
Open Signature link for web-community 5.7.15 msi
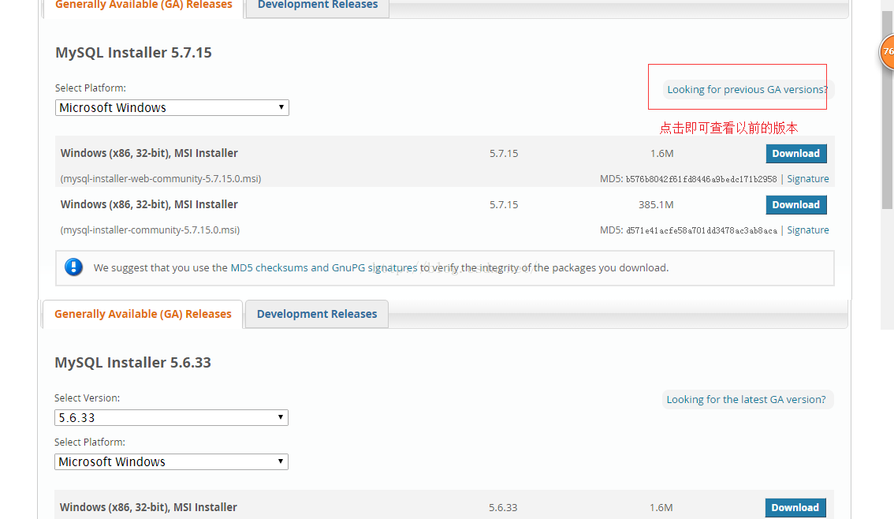(808, 178)
